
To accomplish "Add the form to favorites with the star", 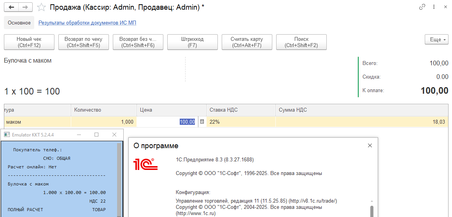I will coord(42,7).
